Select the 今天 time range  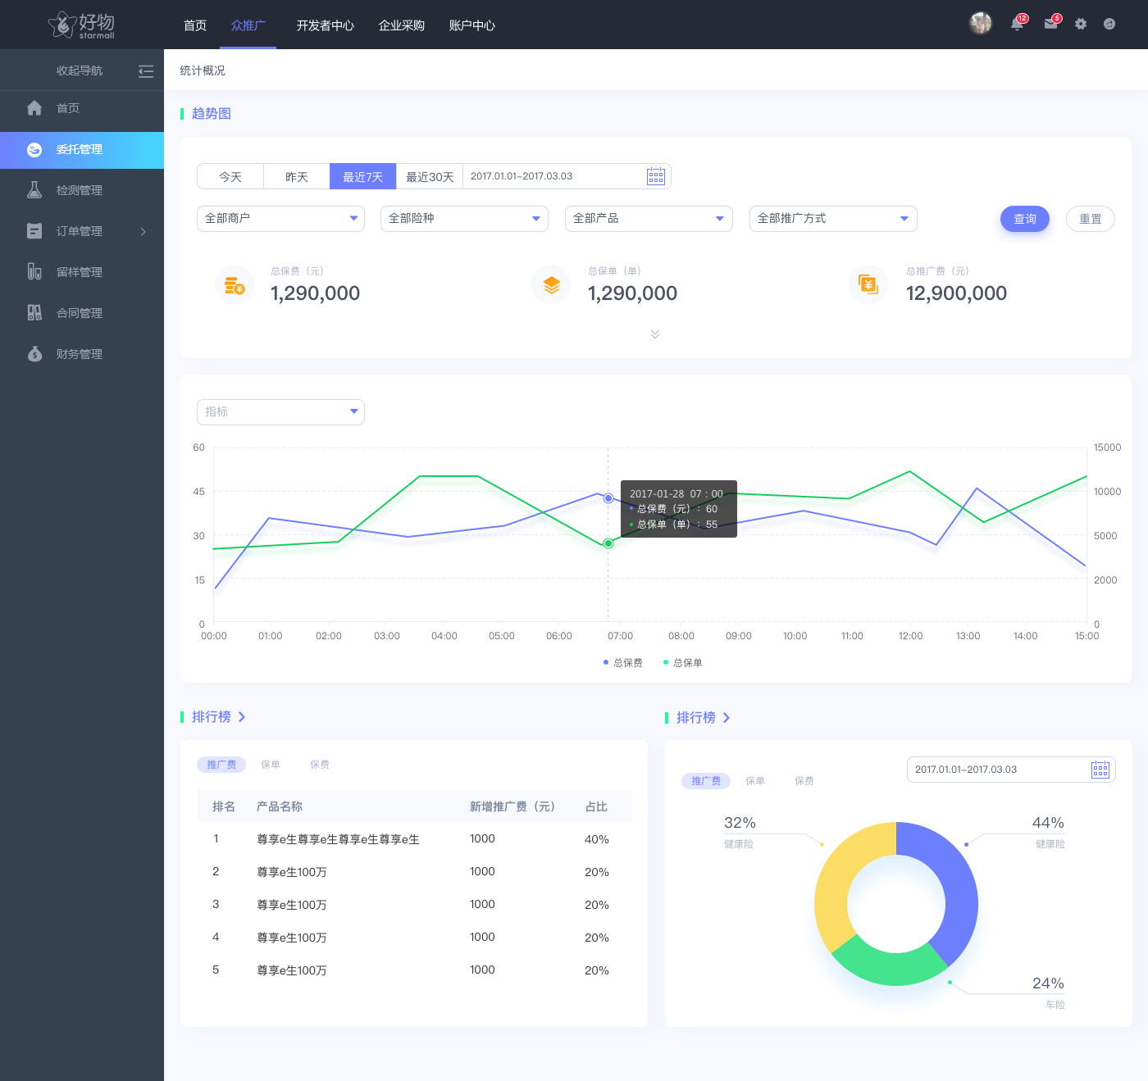coord(230,176)
